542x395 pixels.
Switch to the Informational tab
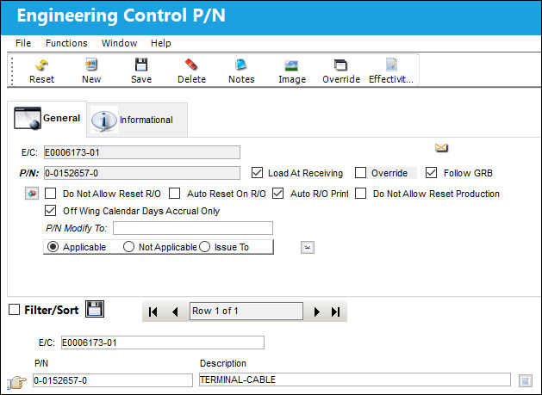(x=137, y=120)
